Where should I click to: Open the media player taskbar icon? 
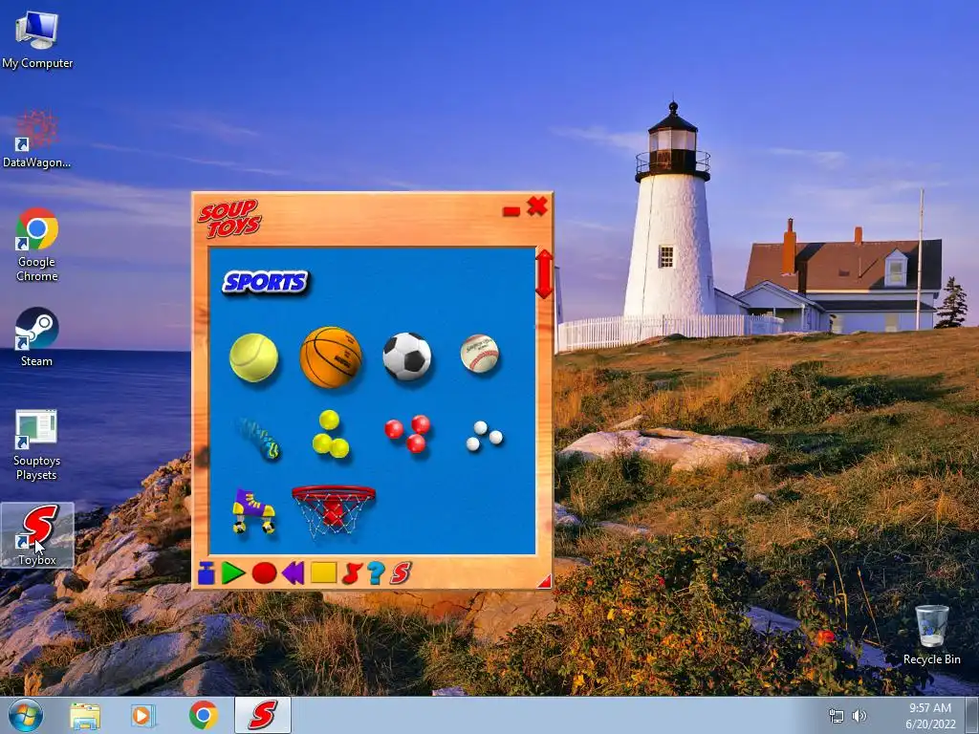coord(143,716)
